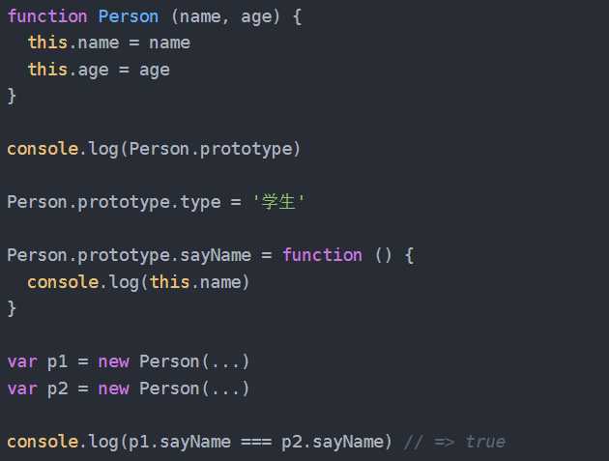Viewport: 609px width, 461px height.
Task: Click the variable p1 declaration
Action: (129, 362)
